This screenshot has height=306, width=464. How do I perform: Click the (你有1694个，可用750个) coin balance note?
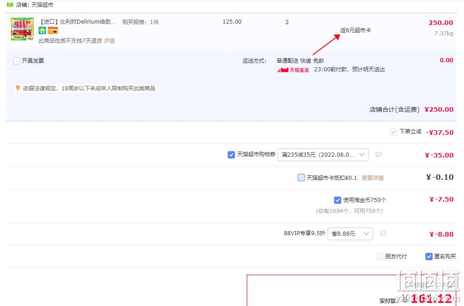coord(349,211)
